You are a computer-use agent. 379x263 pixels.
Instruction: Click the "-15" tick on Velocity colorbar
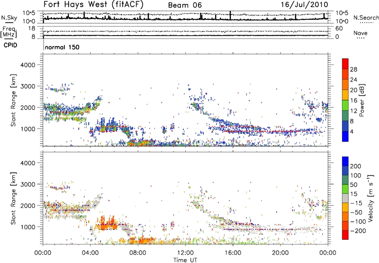point(356,203)
